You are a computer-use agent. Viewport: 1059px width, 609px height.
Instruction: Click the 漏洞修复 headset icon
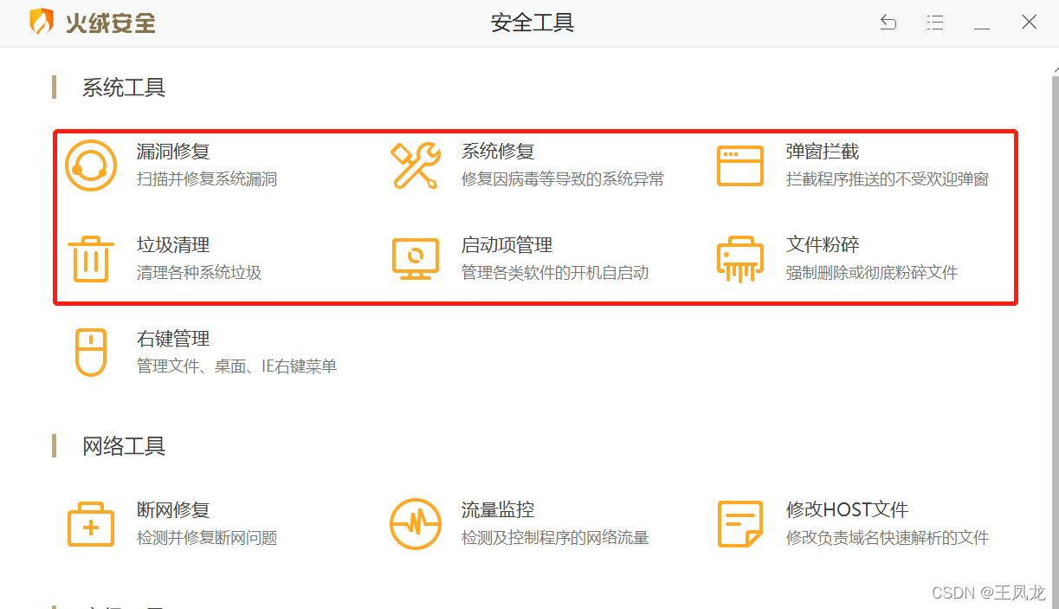[91, 165]
